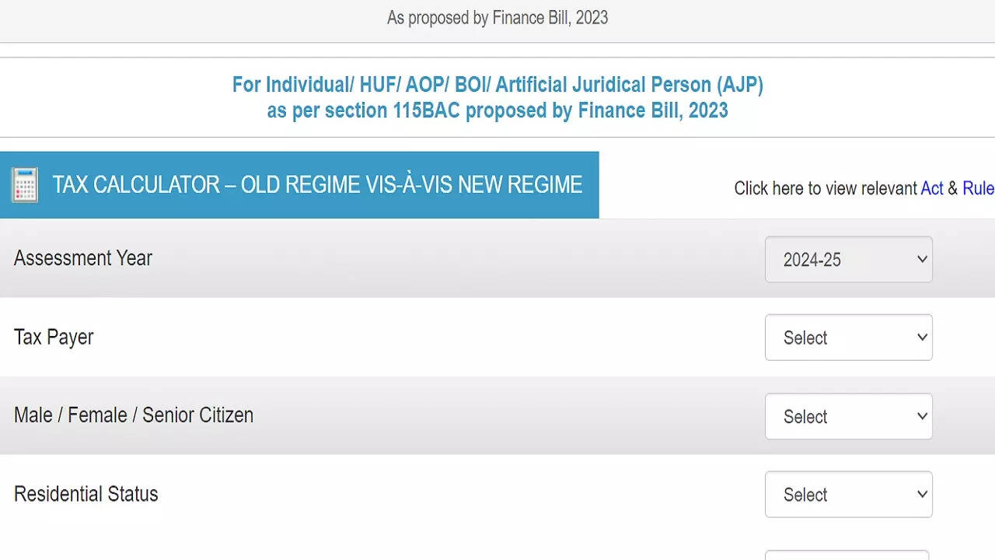
Task: Click the Male / Female / Senior Citizen label
Action: point(134,415)
